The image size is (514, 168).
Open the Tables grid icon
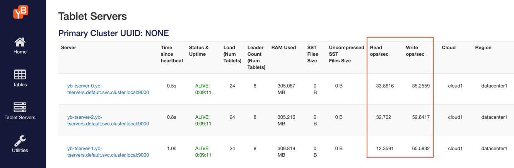pos(20,75)
